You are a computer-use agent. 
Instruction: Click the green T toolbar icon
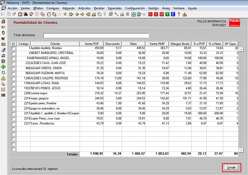(167, 14)
